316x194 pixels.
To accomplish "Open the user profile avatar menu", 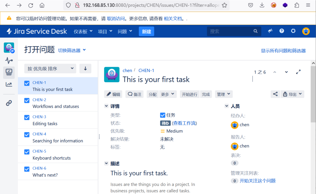I will (306, 31).
